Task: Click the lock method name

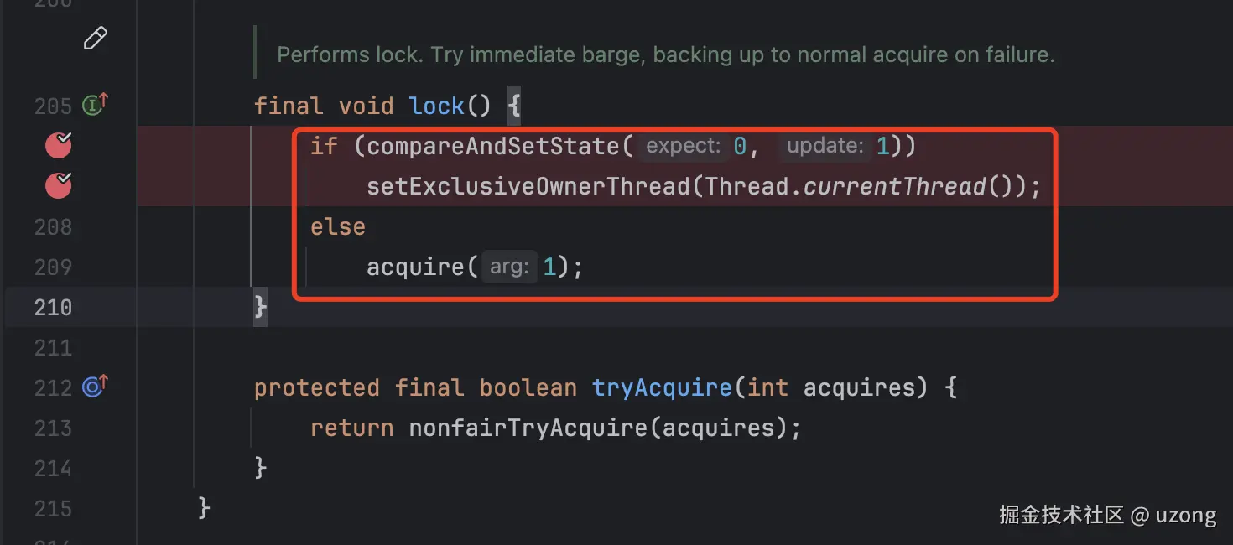Action: coord(436,106)
